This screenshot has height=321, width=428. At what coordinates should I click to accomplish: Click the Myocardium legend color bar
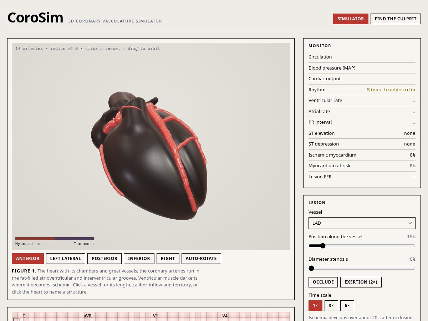tap(35, 239)
